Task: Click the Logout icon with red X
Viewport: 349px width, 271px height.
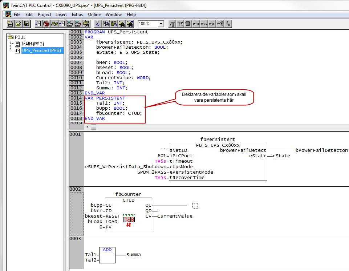Action: tap(78, 24)
